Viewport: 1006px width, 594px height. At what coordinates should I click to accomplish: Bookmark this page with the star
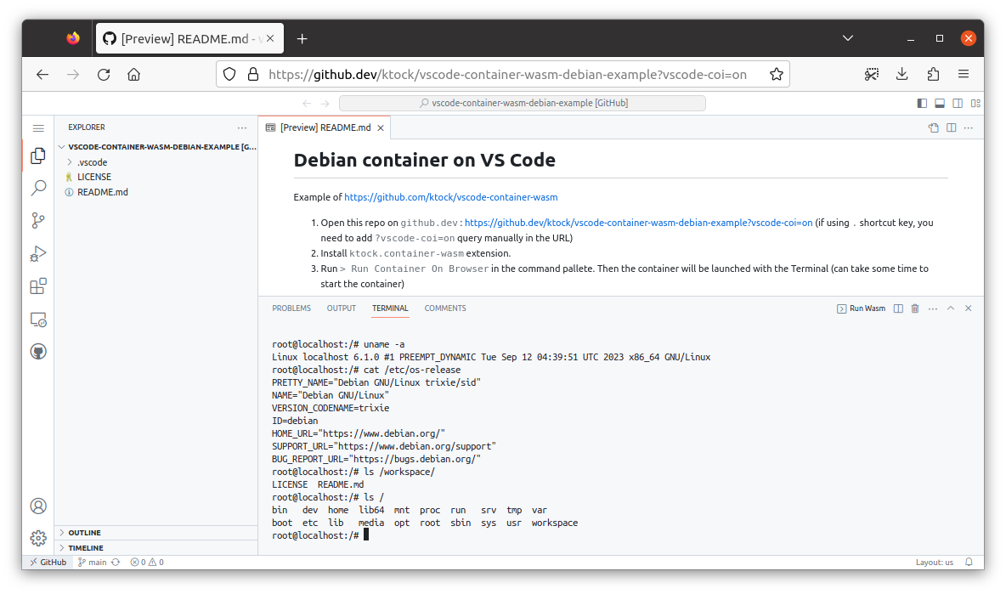pos(777,75)
